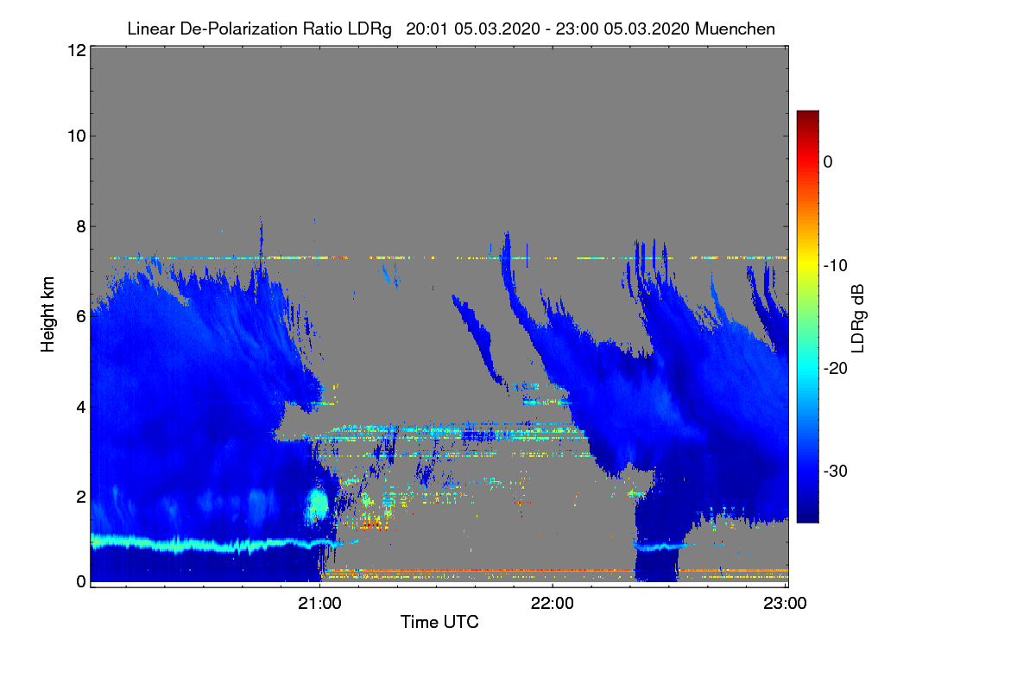This screenshot has height=691, width=1036.
Task: Click the '12' height axis label
Action: [x=75, y=51]
